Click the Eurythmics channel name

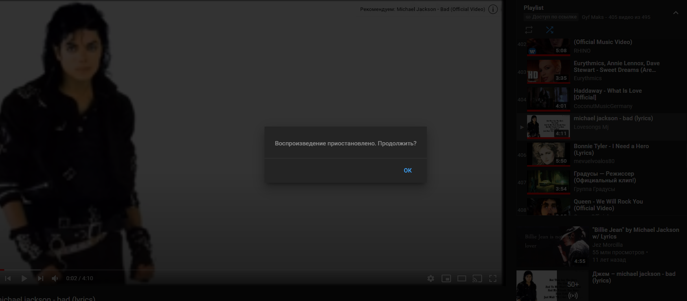click(x=588, y=78)
